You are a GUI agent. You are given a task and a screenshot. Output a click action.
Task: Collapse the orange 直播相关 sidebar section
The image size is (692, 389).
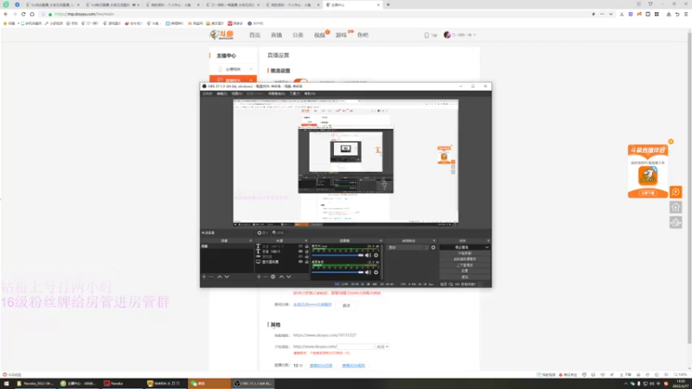pyautogui.click(x=233, y=80)
